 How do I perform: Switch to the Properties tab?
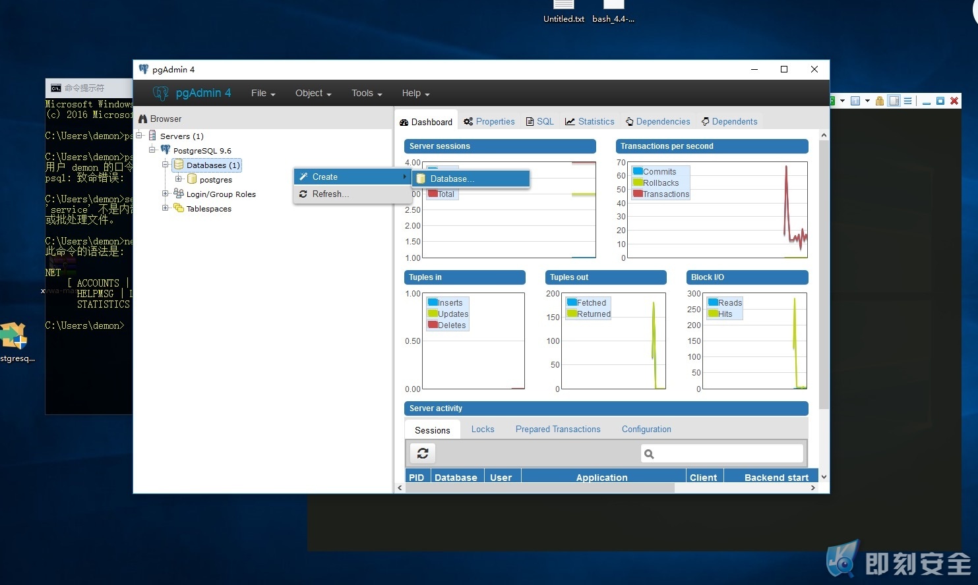(x=489, y=122)
